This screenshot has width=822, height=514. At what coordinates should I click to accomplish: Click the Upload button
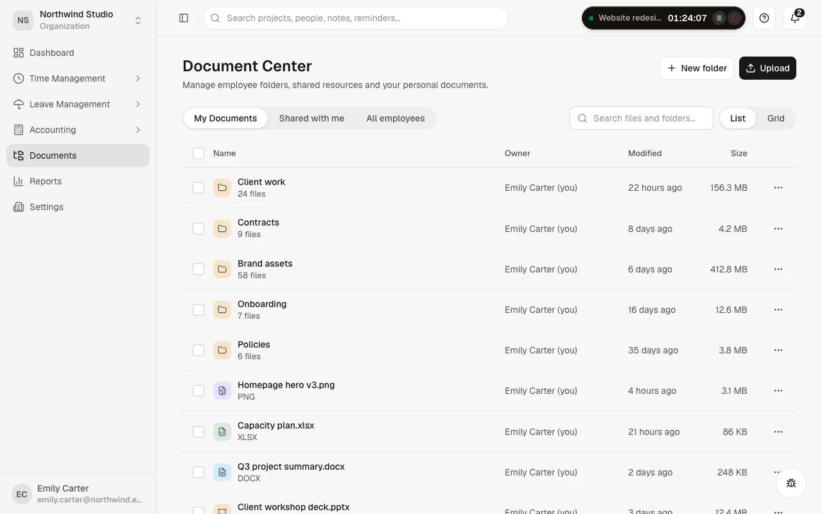tap(767, 68)
